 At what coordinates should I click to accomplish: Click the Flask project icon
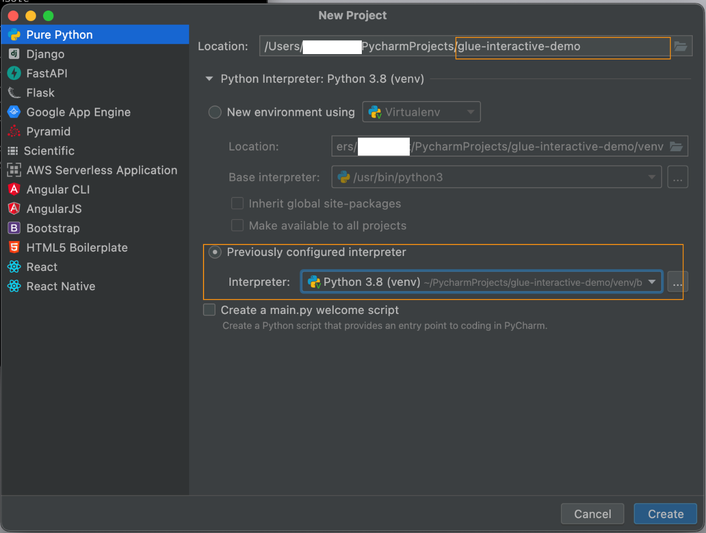click(x=14, y=93)
